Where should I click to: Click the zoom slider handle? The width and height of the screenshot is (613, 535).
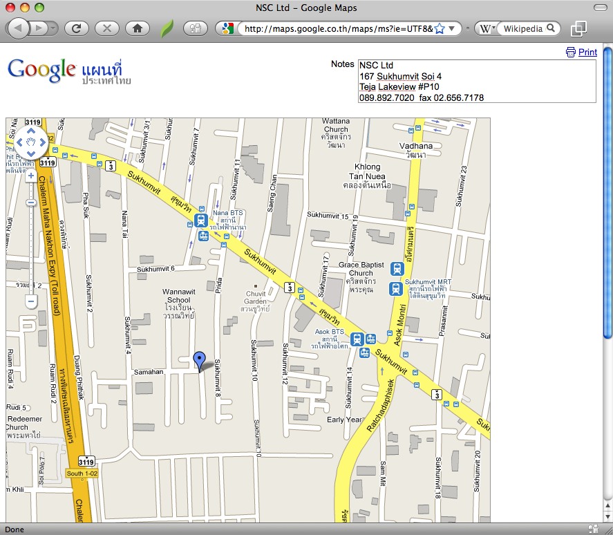tap(31, 203)
